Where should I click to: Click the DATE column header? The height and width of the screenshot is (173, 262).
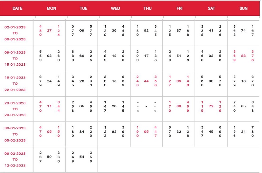click(17, 9)
